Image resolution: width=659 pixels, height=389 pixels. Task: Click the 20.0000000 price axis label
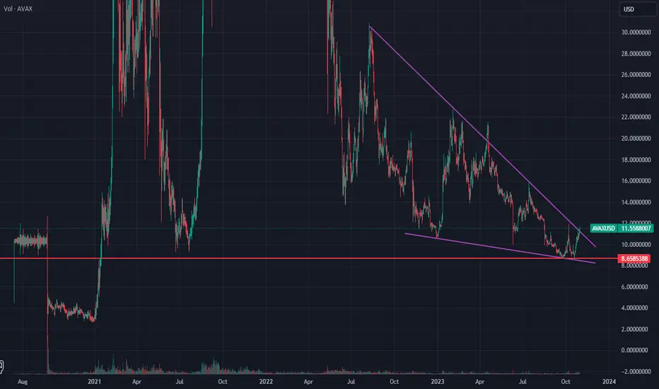pos(636,139)
